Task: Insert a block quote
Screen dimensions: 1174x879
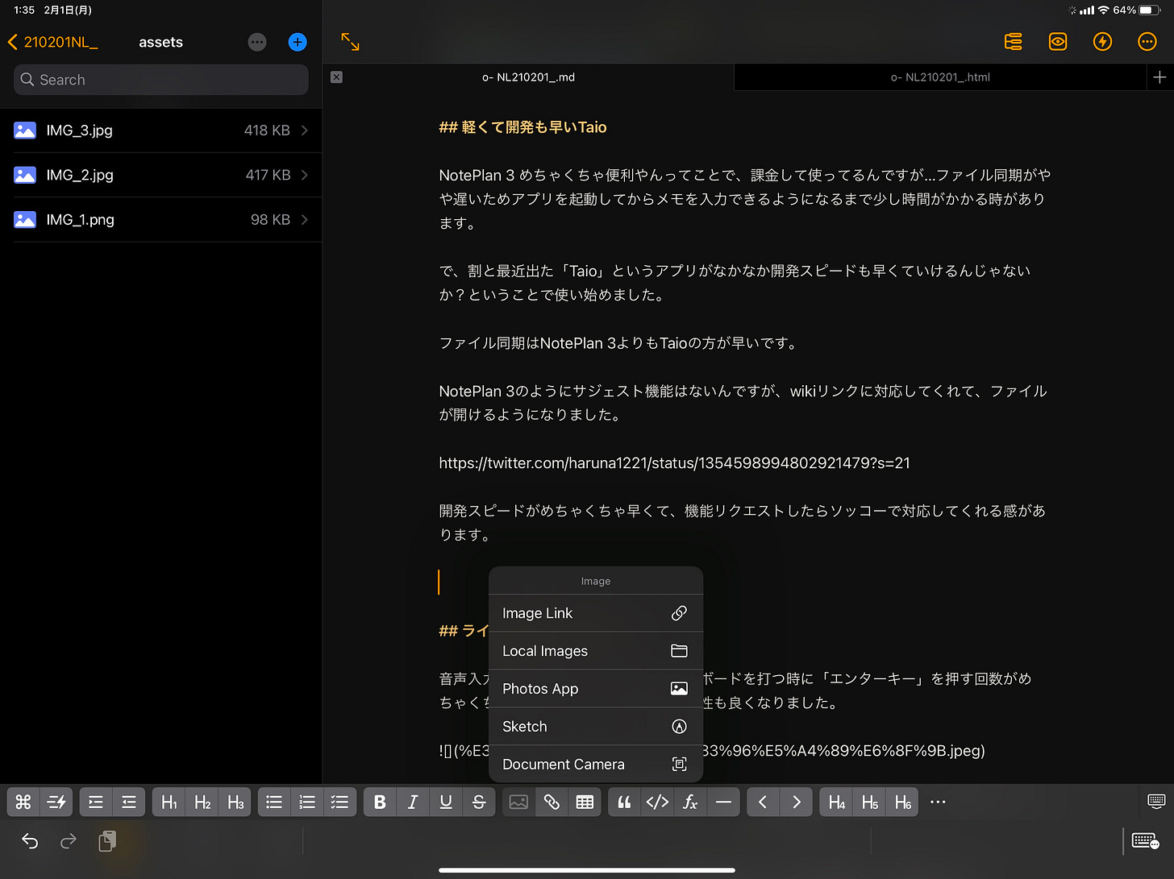Action: tap(624, 802)
